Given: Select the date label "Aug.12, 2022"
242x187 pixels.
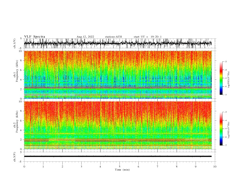Looking at the screenshot, I should pos(85,37).
